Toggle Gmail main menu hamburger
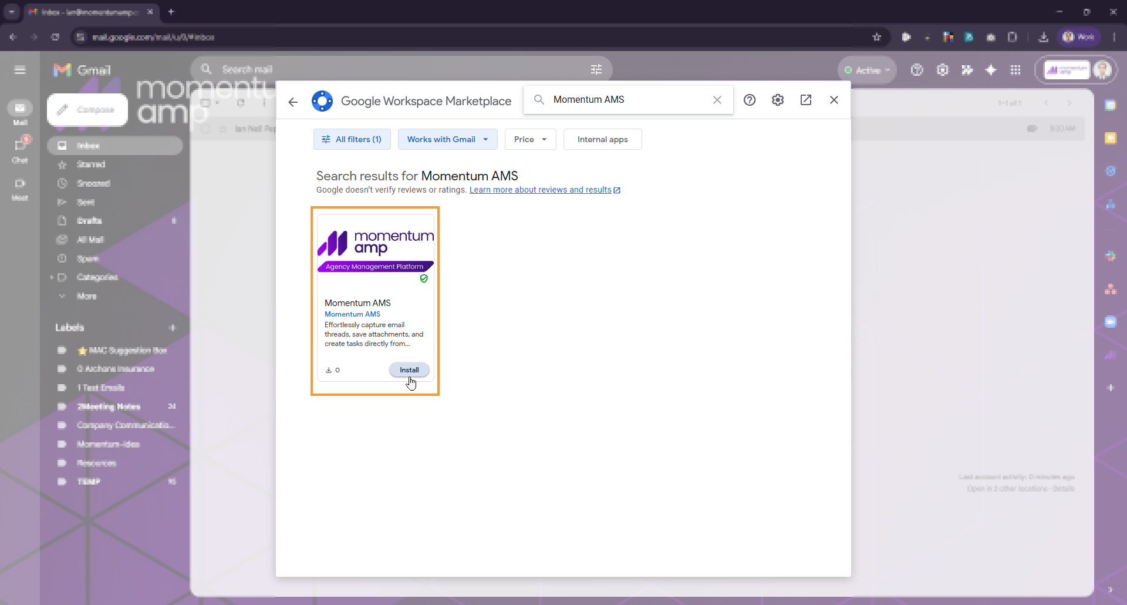The image size is (1127, 605). pos(20,70)
